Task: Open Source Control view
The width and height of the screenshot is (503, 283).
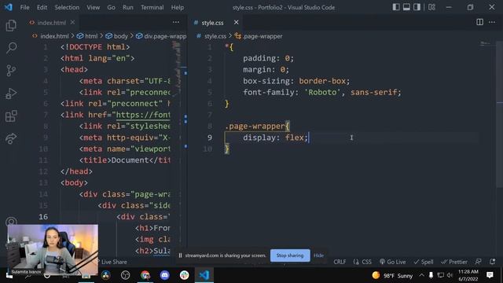Action: (11, 70)
